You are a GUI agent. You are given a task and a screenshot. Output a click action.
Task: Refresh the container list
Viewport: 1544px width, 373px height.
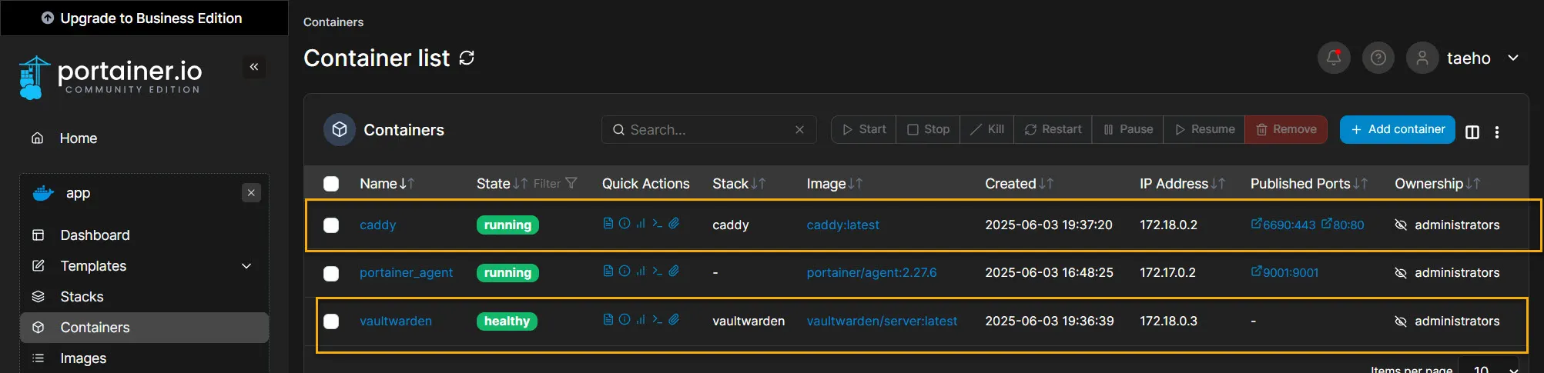pyautogui.click(x=467, y=58)
